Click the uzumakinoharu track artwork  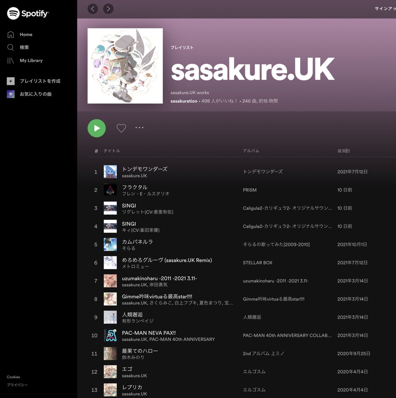(110, 281)
